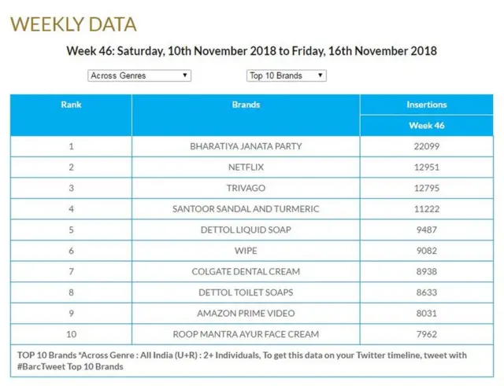Select the AMAZON PRIME VIDEO row
Image resolution: width=504 pixels, height=386 pixels.
[x=246, y=313]
